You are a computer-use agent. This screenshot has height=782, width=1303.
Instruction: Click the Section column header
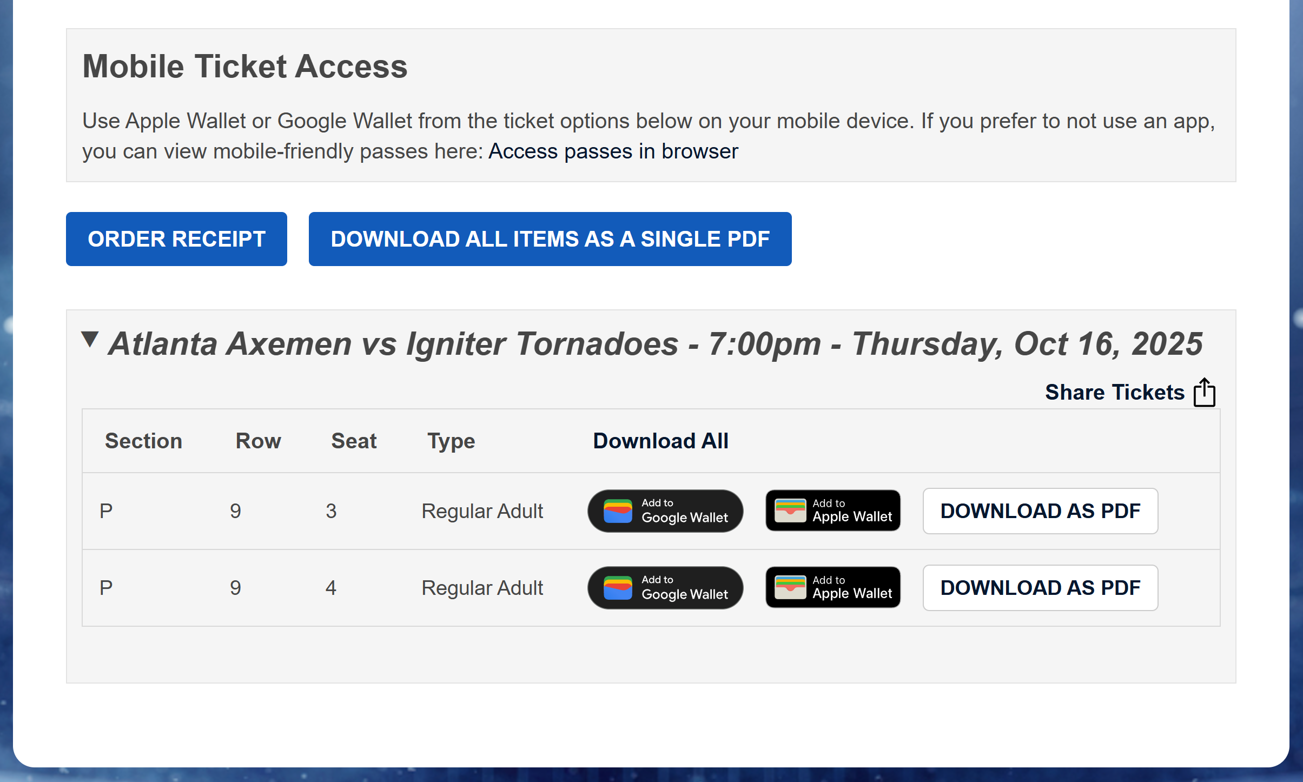pyautogui.click(x=143, y=441)
